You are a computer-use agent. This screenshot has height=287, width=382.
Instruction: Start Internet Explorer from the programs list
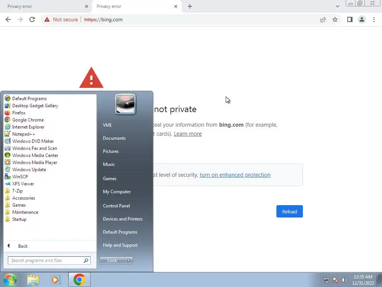pyautogui.click(x=50, y=127)
